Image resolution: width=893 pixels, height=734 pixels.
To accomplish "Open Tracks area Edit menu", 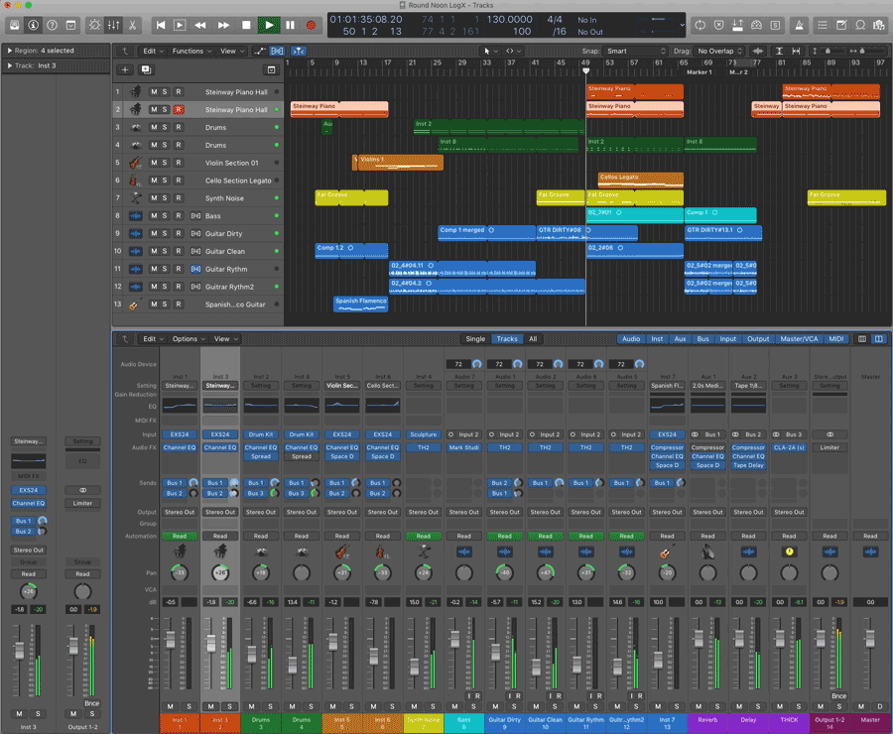I will (x=153, y=51).
